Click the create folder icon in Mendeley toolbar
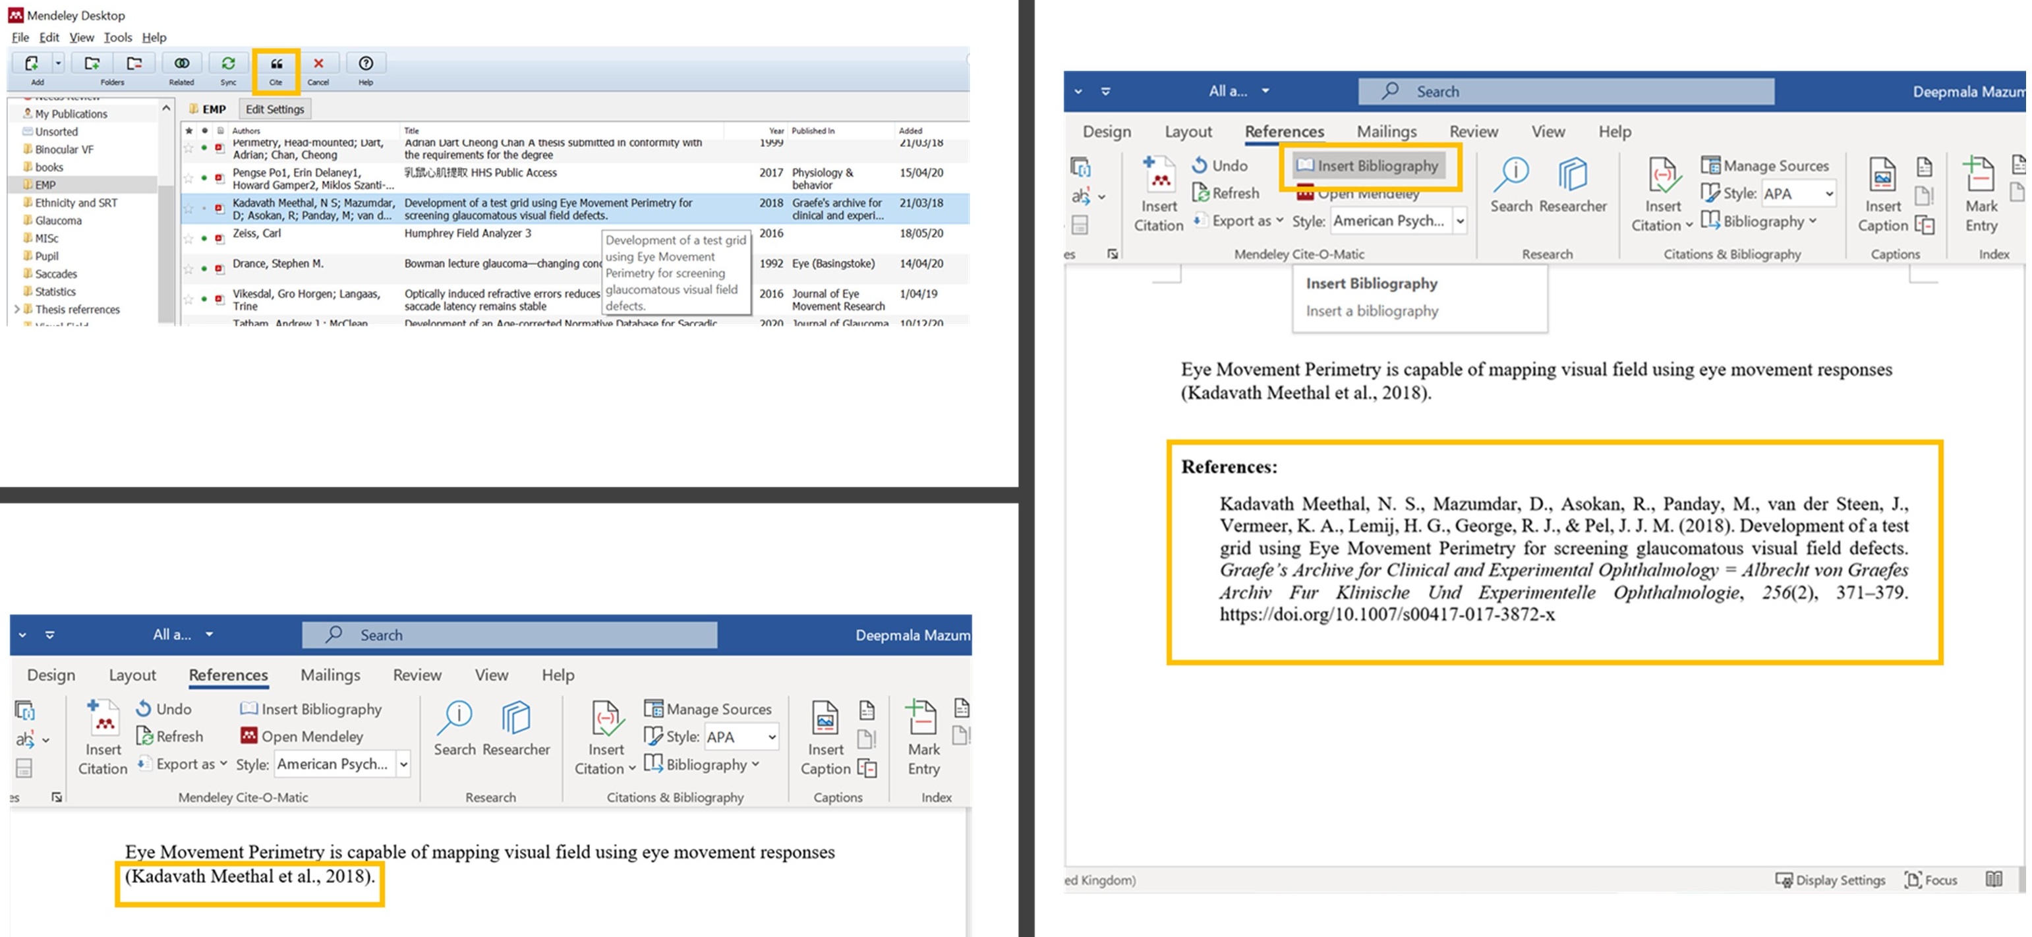 [92, 63]
